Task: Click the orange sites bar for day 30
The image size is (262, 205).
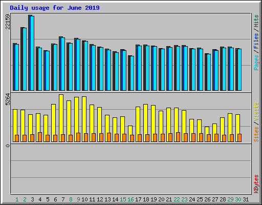Action: pos(239,138)
